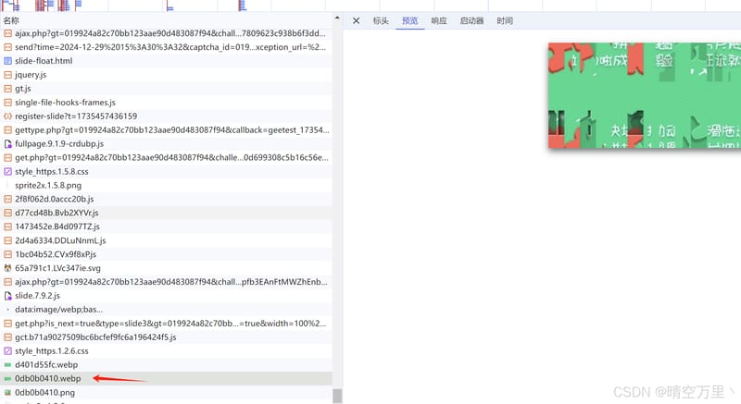The width and height of the screenshot is (741, 404).
Task: Click the request list scrollbar thumb
Action: 337,396
